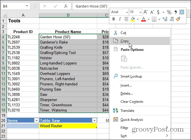The height and width of the screenshot is (140, 191).
Task: Select the Grafting Knife cell
Action: (68, 47)
